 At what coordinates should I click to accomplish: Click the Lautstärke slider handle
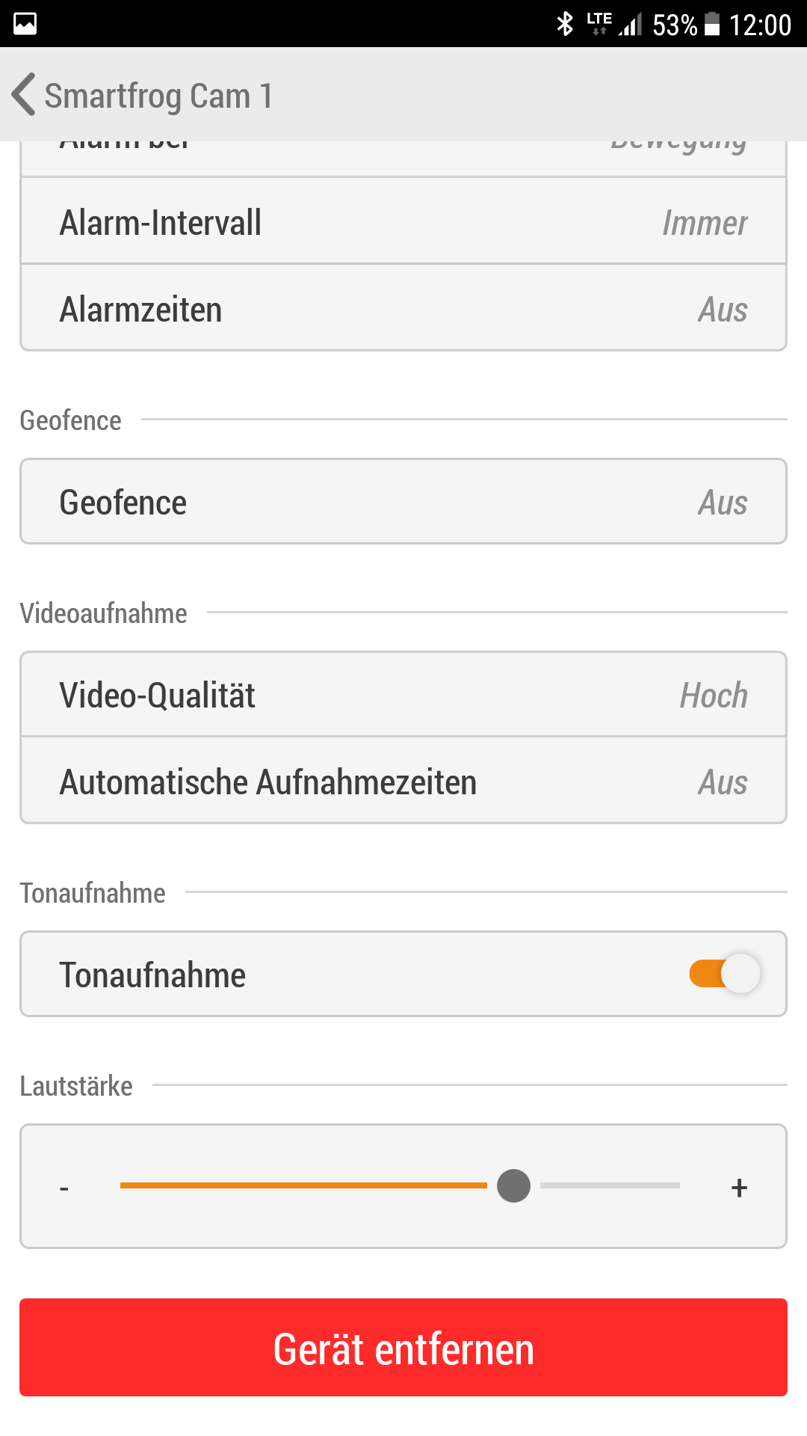[513, 1186]
